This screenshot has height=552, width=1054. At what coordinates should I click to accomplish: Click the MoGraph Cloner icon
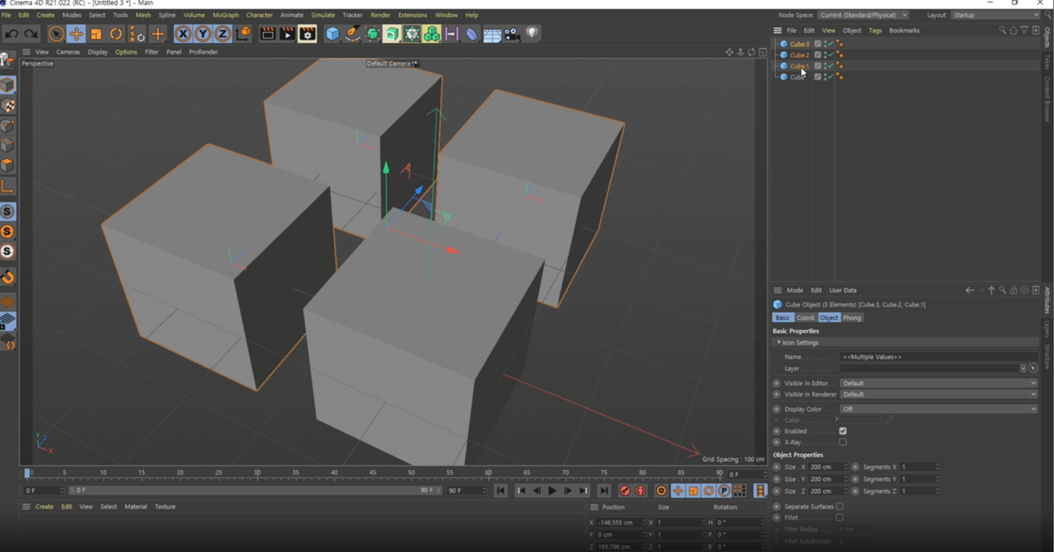click(432, 34)
